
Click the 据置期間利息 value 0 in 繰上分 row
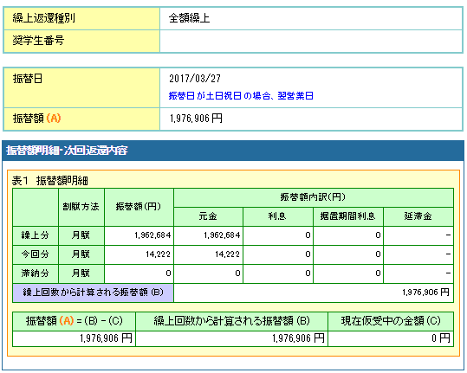click(x=378, y=235)
